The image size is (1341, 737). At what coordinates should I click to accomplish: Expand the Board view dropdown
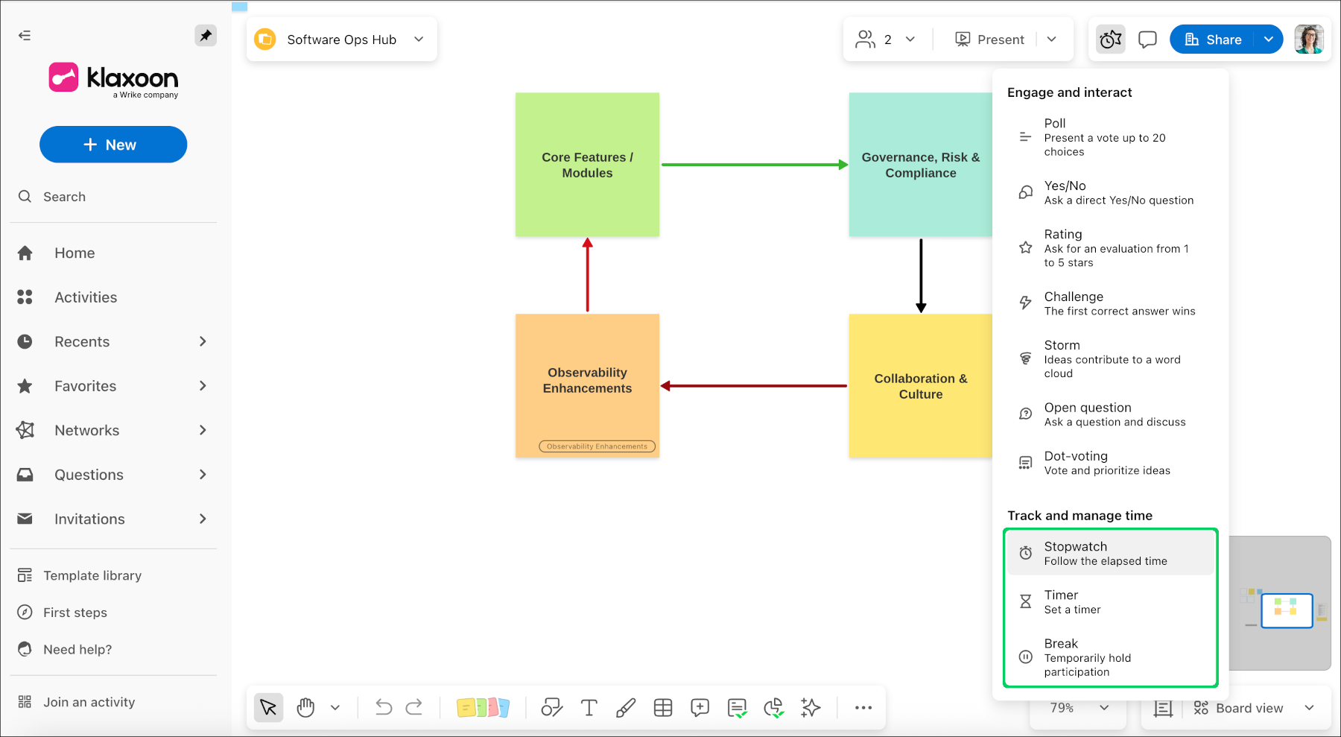[1309, 708]
